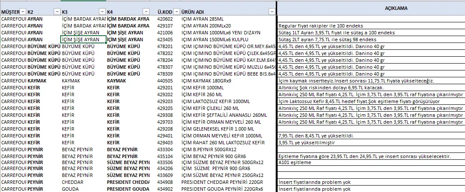Screen dimensions: 465x192
Task: Open the K2 column filter dropdown
Action: pos(57,12)
